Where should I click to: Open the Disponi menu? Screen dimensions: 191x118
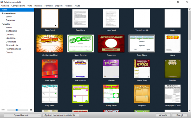pos(59,6)
